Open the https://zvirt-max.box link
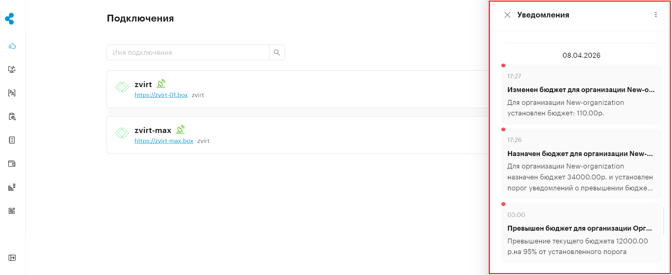The image size is (672, 275). coord(164,141)
